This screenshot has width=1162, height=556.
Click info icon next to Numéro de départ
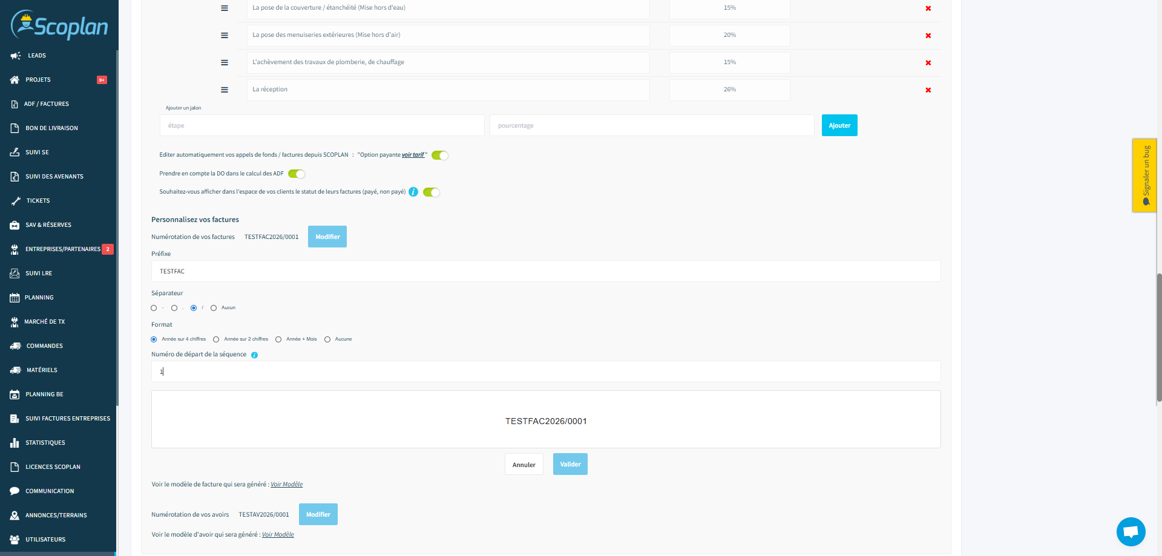pyautogui.click(x=254, y=355)
